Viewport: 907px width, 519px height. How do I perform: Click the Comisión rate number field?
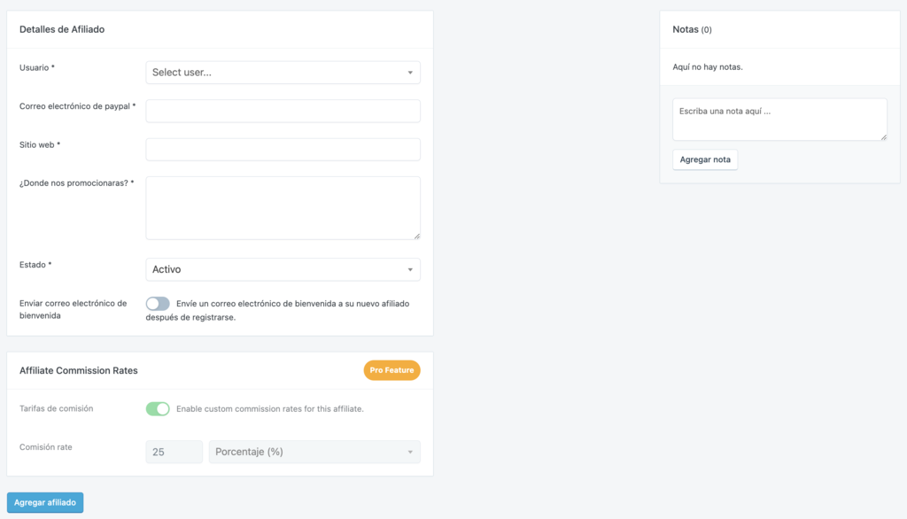[x=174, y=452]
